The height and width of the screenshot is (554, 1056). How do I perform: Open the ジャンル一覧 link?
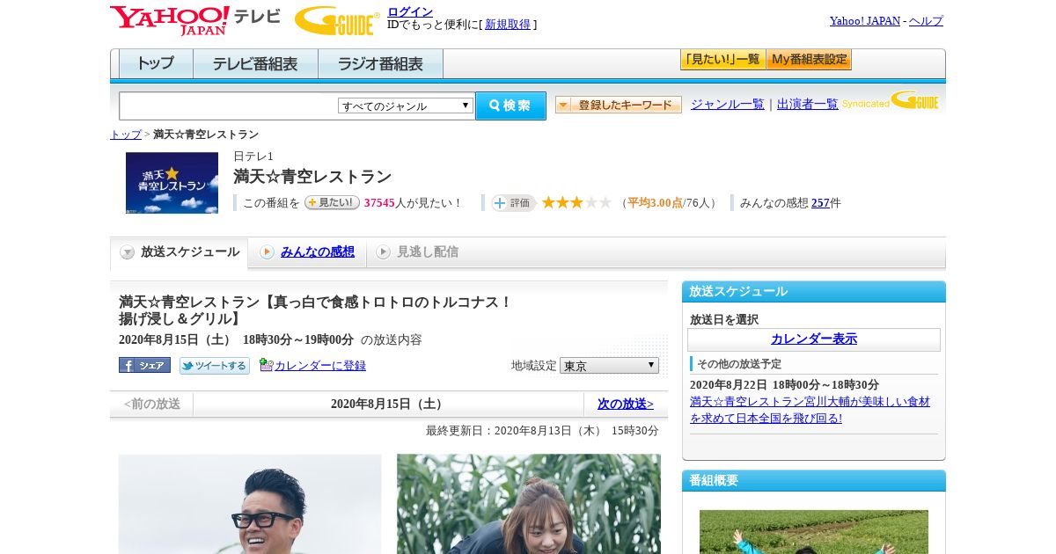(728, 104)
